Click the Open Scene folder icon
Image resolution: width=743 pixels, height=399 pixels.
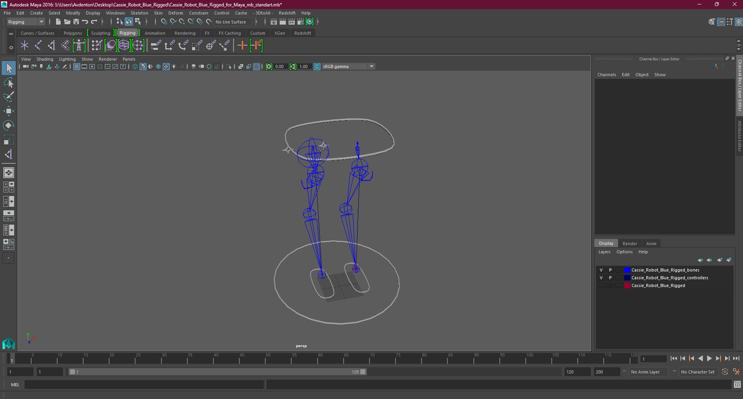coord(67,22)
